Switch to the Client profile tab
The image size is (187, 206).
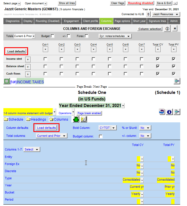pos(90,21)
